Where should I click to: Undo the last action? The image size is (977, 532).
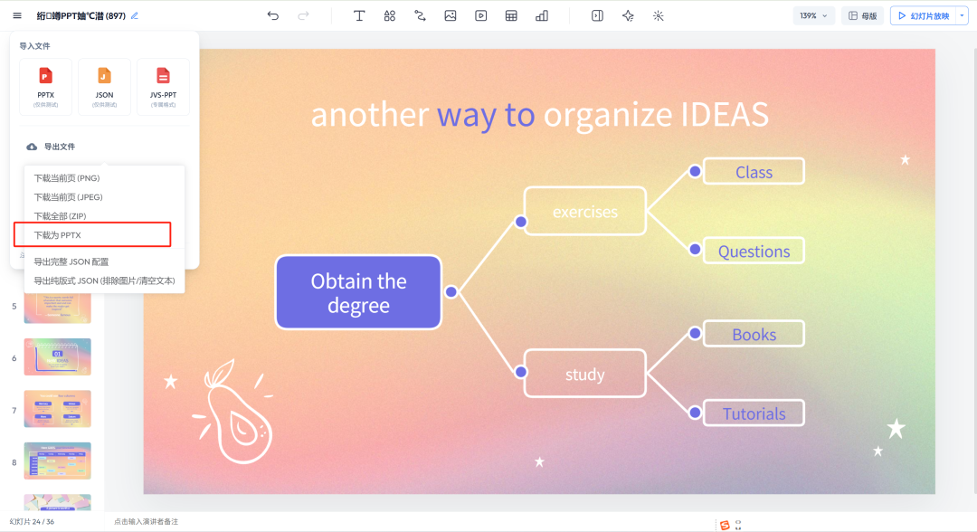click(273, 15)
